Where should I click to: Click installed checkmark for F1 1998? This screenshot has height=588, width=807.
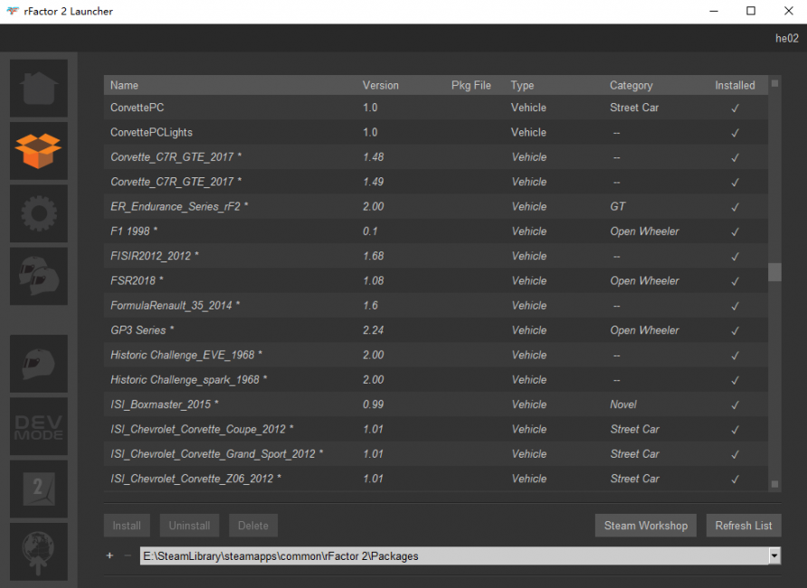[x=735, y=232]
